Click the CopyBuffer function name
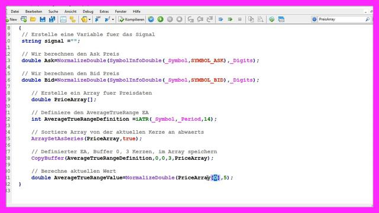Viewport: 379px width, 213px height. pos(47,159)
